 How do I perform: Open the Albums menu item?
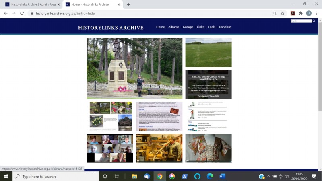pyautogui.click(x=174, y=27)
